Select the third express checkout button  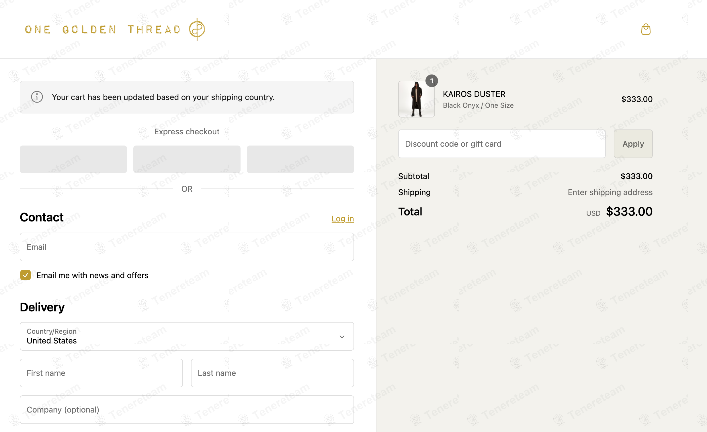tap(300, 159)
